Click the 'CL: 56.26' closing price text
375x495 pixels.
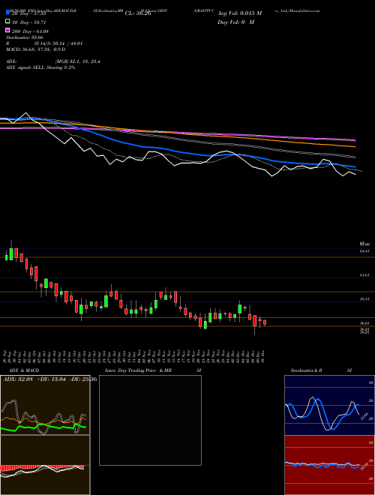(138, 13)
